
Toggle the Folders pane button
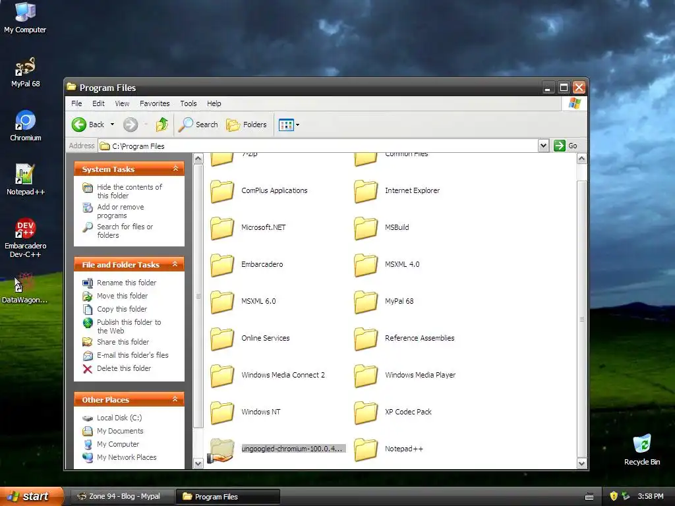coord(247,125)
